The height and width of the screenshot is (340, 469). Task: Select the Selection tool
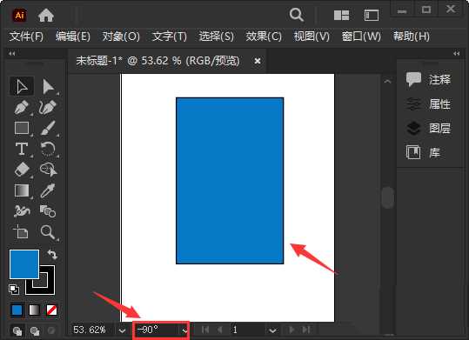(22, 87)
